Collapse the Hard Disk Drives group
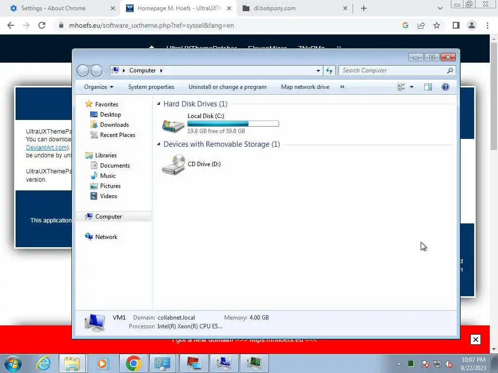Image resolution: width=498 pixels, height=373 pixels. coord(159,104)
